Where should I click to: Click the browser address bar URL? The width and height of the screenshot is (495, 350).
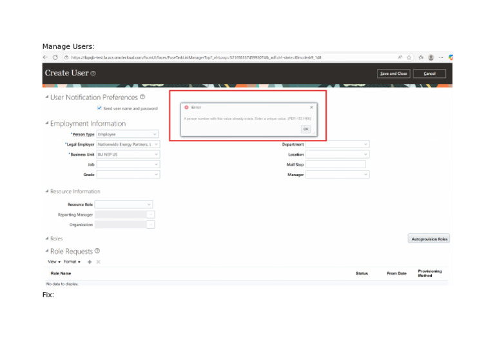pos(196,57)
